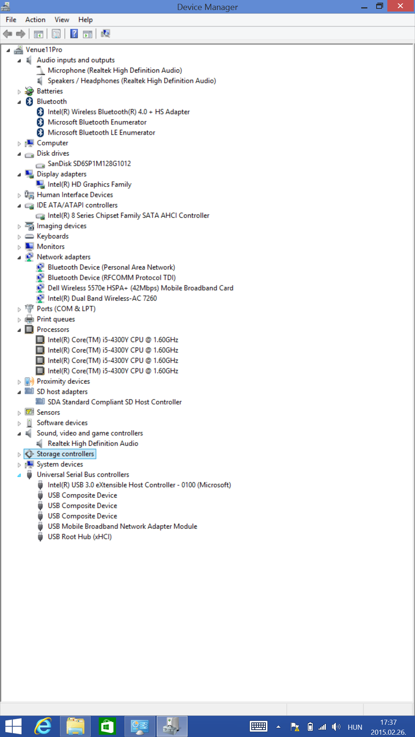Collapse the Processors category
415x737 pixels.
pyautogui.click(x=19, y=330)
